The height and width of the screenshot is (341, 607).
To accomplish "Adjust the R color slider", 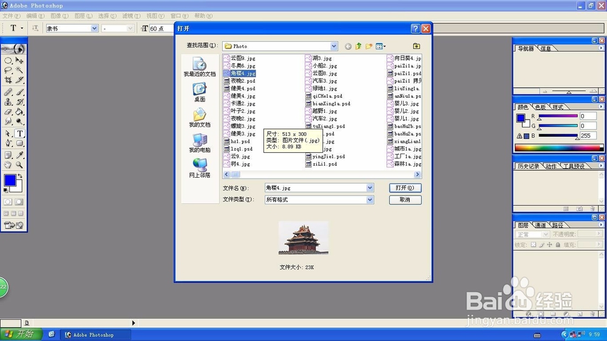I will [558, 116].
